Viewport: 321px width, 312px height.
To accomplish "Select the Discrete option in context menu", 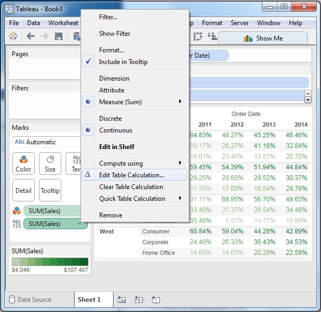I will click(x=110, y=119).
